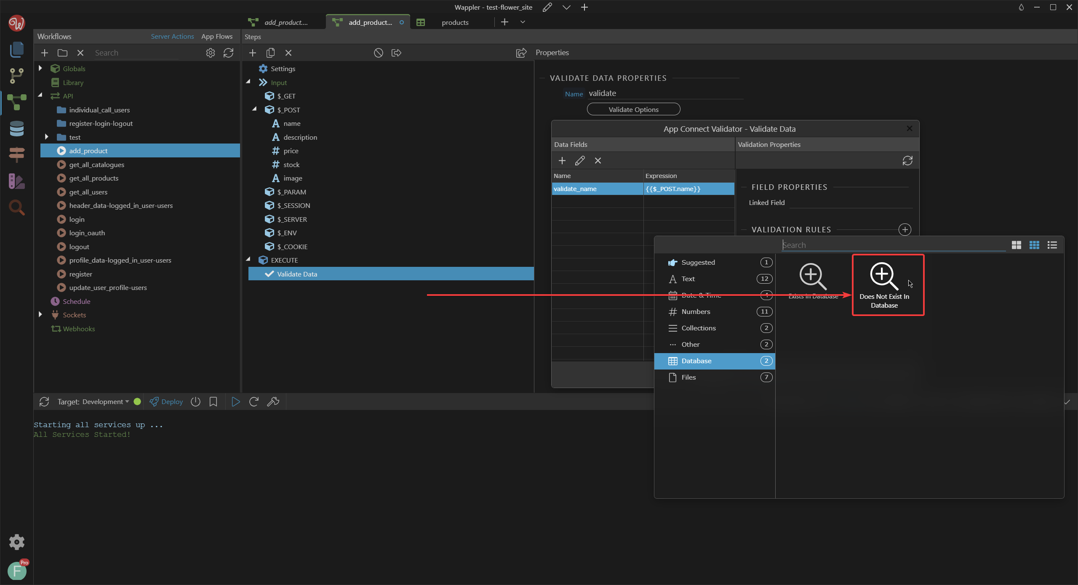Screen dimensions: 1078x585
Task: Select the get_all_products server action
Action: point(94,178)
